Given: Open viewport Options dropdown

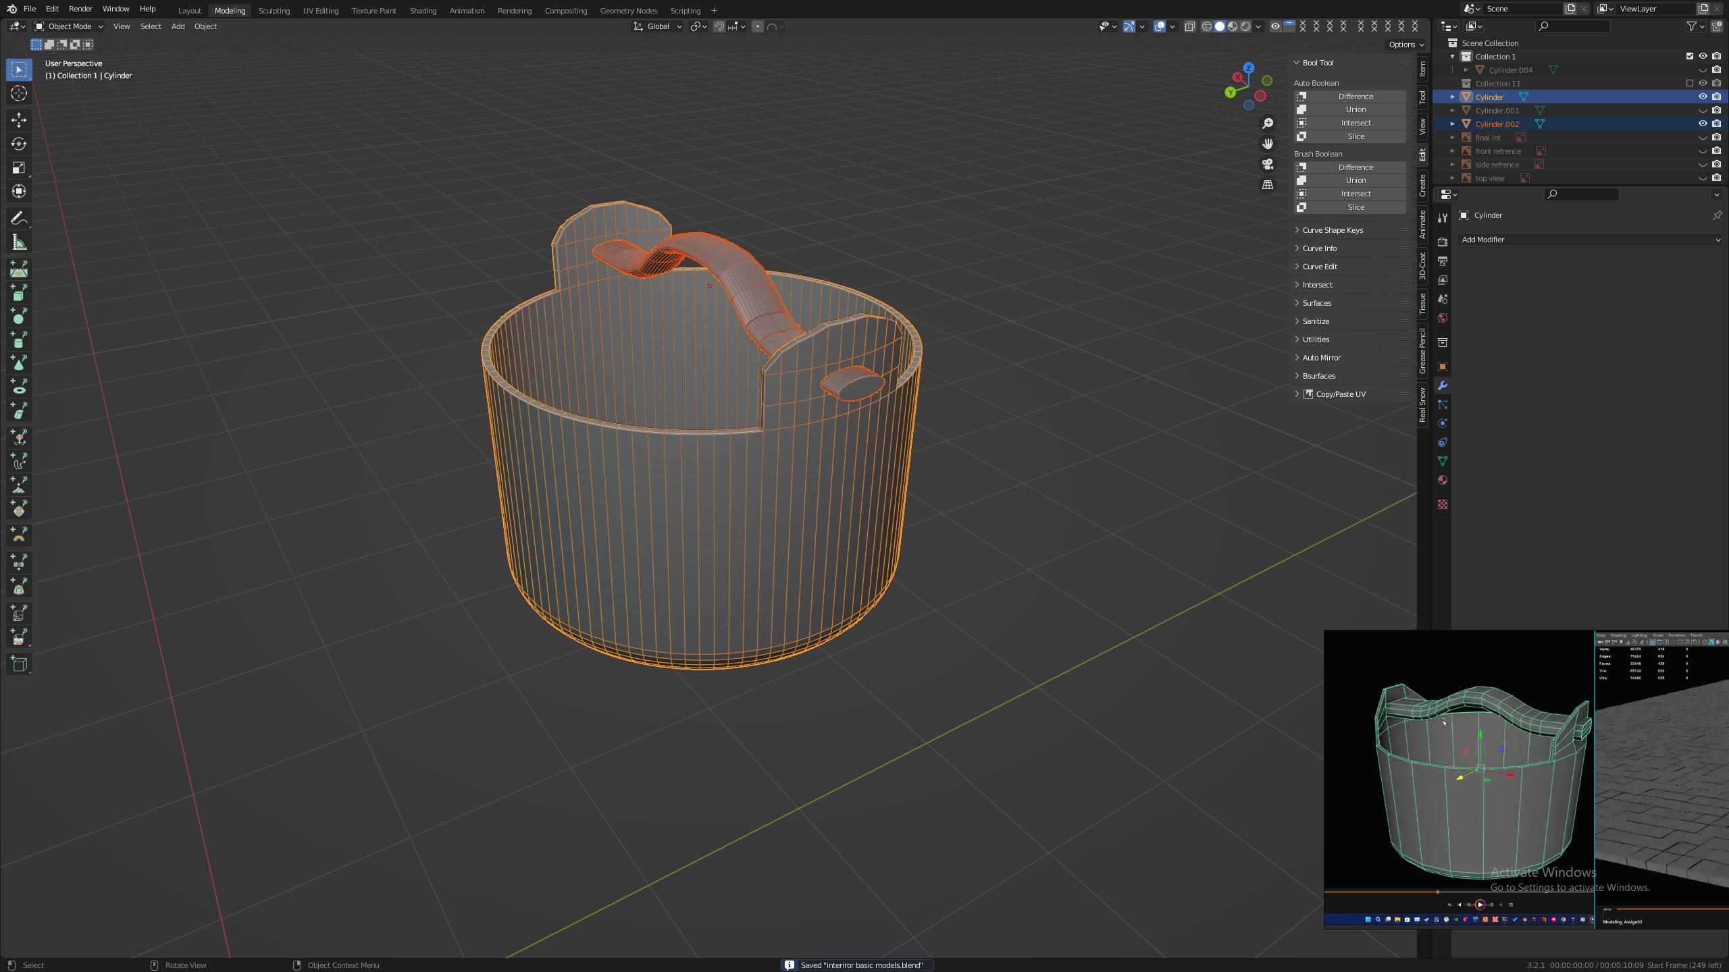Looking at the screenshot, I should 1406,45.
